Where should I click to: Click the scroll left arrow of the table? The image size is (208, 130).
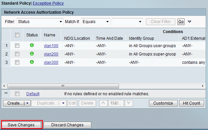pos(4,86)
